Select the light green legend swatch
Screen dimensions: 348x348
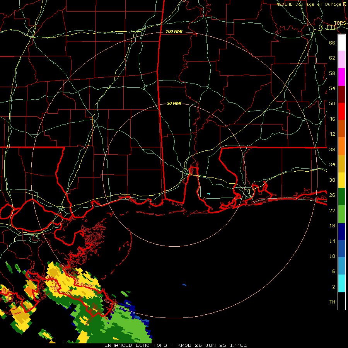(341, 214)
